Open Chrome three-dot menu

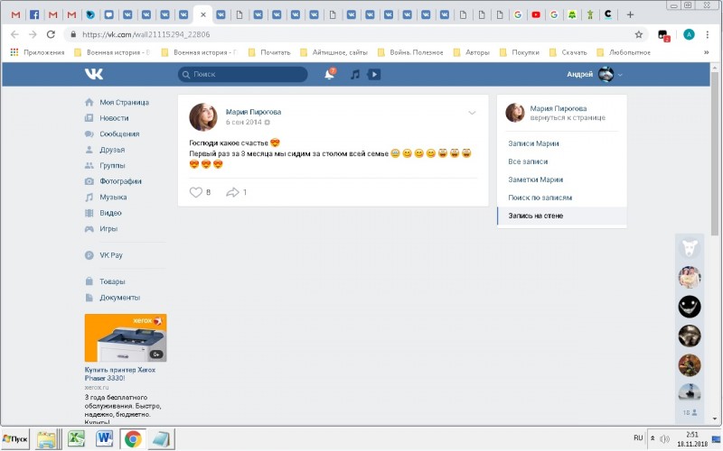pyautogui.click(x=709, y=34)
